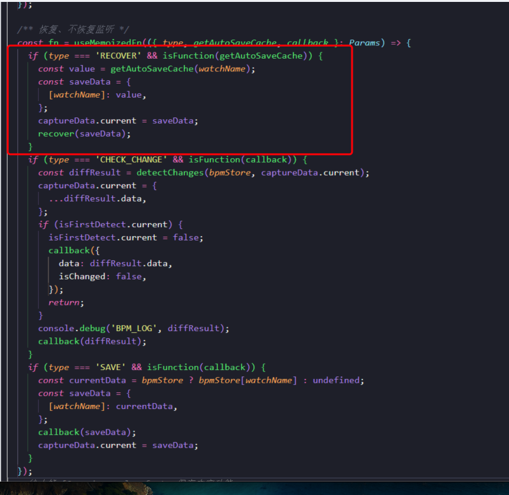Click 'const currentData = bpmStore ?' line
This screenshot has height=495, width=509.
(x=202, y=380)
